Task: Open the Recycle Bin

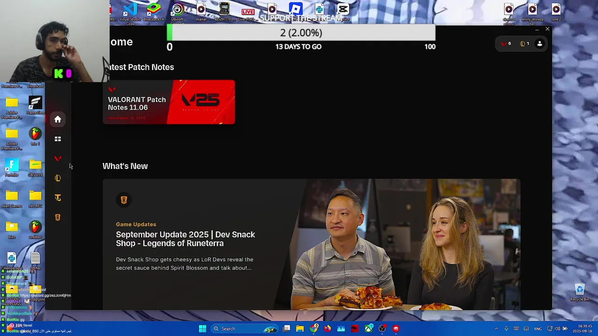Action: (x=580, y=293)
